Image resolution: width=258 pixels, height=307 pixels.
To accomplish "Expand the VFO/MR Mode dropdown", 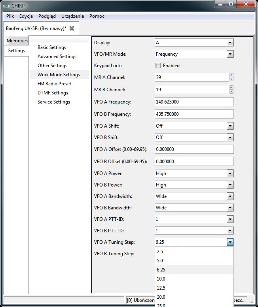I will point(230,54).
